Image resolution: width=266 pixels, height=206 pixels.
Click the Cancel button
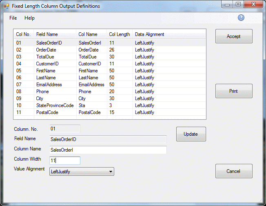[234, 171]
